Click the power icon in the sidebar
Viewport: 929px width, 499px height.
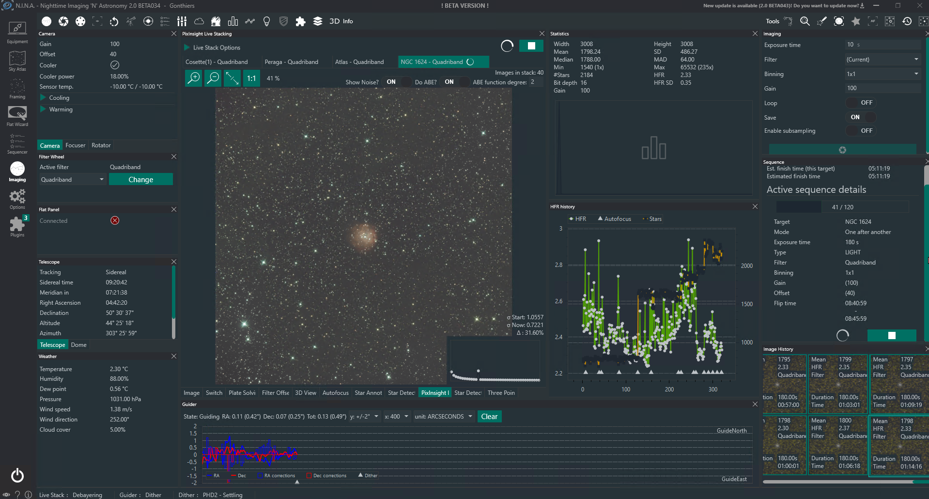17,475
